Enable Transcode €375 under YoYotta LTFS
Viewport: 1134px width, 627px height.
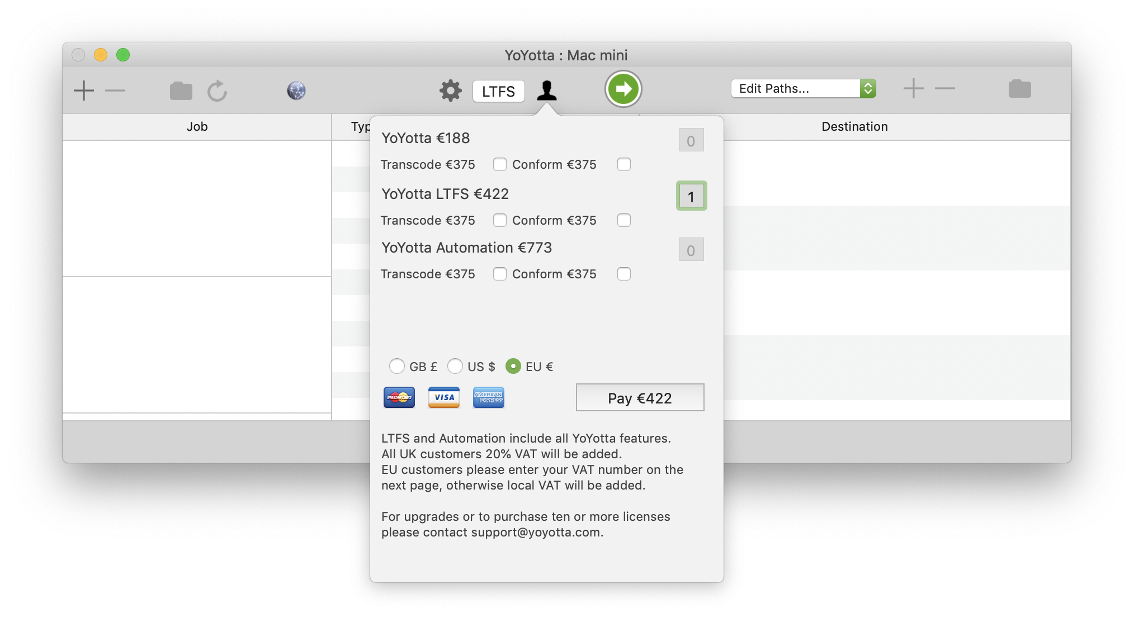pos(499,220)
